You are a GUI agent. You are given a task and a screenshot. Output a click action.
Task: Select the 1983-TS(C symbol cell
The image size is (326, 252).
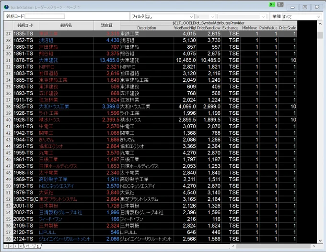26,199
